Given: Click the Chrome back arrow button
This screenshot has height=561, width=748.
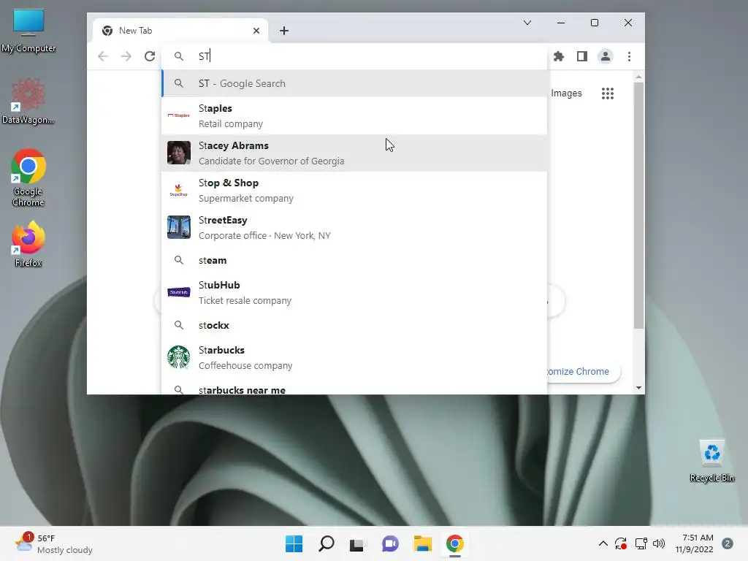Looking at the screenshot, I should point(103,56).
